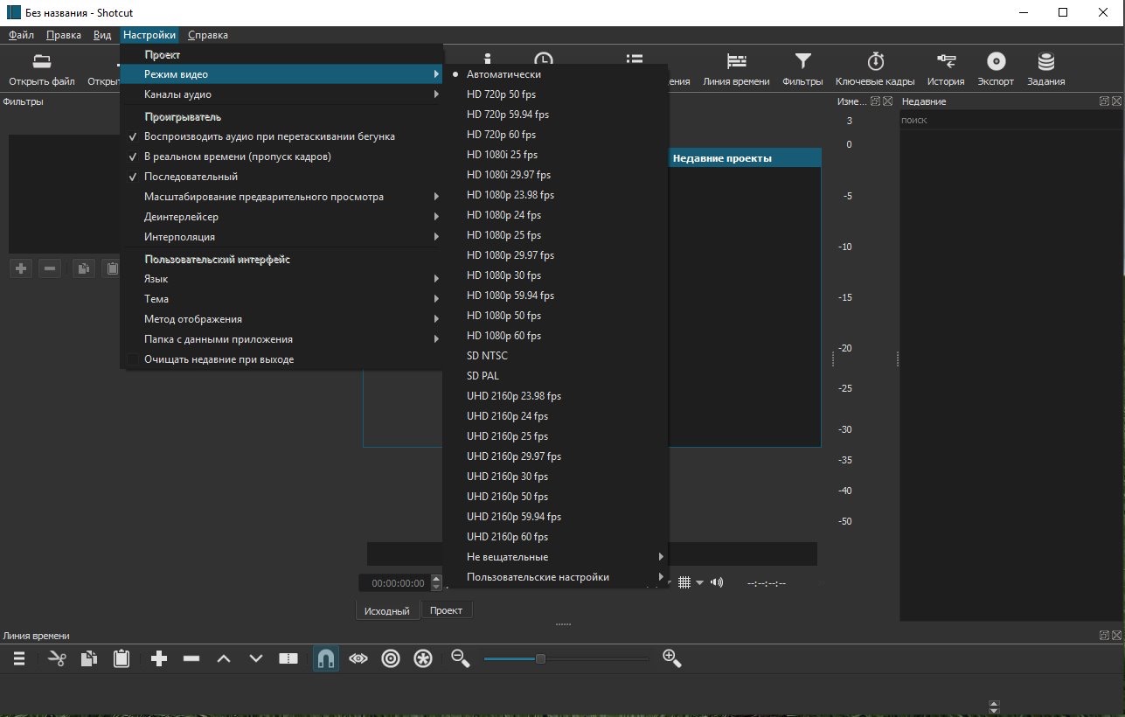Expand the 'Деинтерлейсер' submenu
This screenshot has height=717, width=1125.
(x=281, y=217)
